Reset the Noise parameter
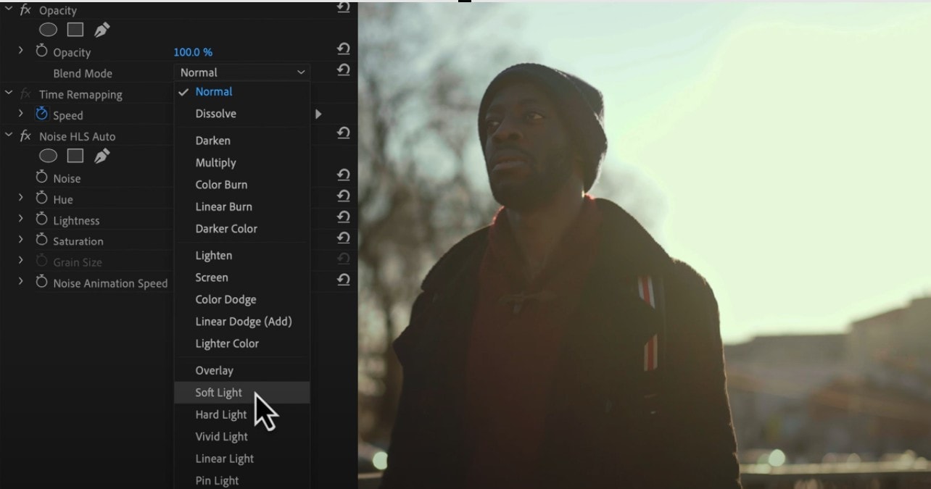 click(344, 175)
